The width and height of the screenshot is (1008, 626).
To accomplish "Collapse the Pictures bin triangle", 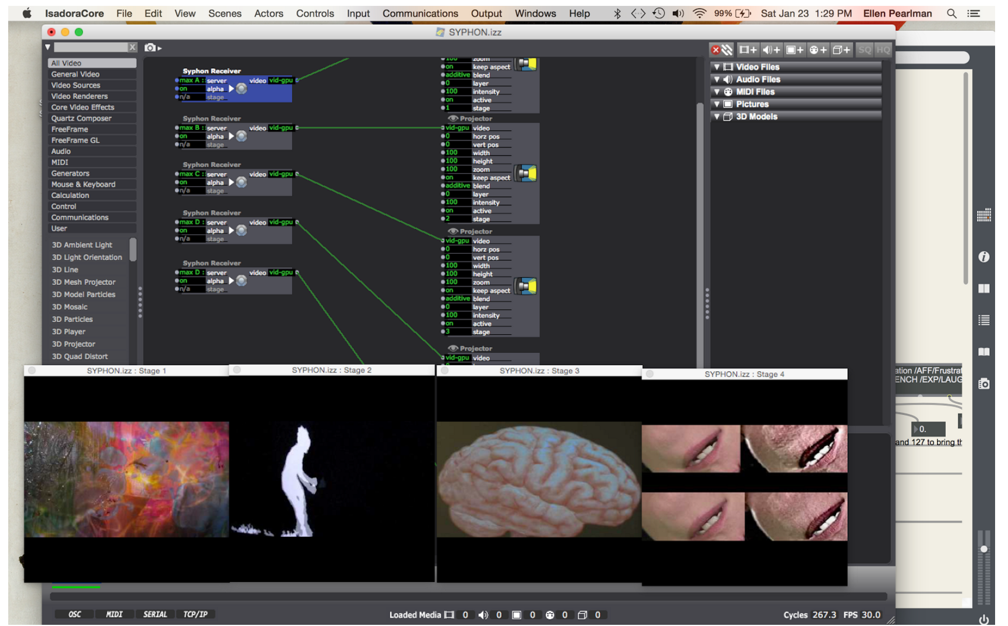I will tap(716, 104).
